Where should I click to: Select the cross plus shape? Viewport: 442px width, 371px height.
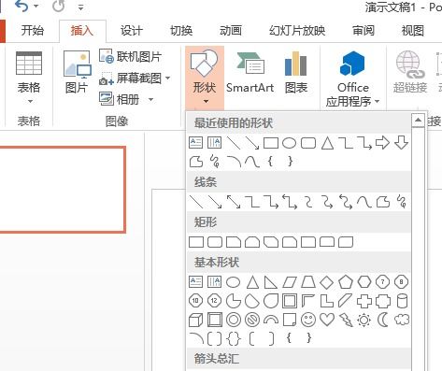pos(364,301)
